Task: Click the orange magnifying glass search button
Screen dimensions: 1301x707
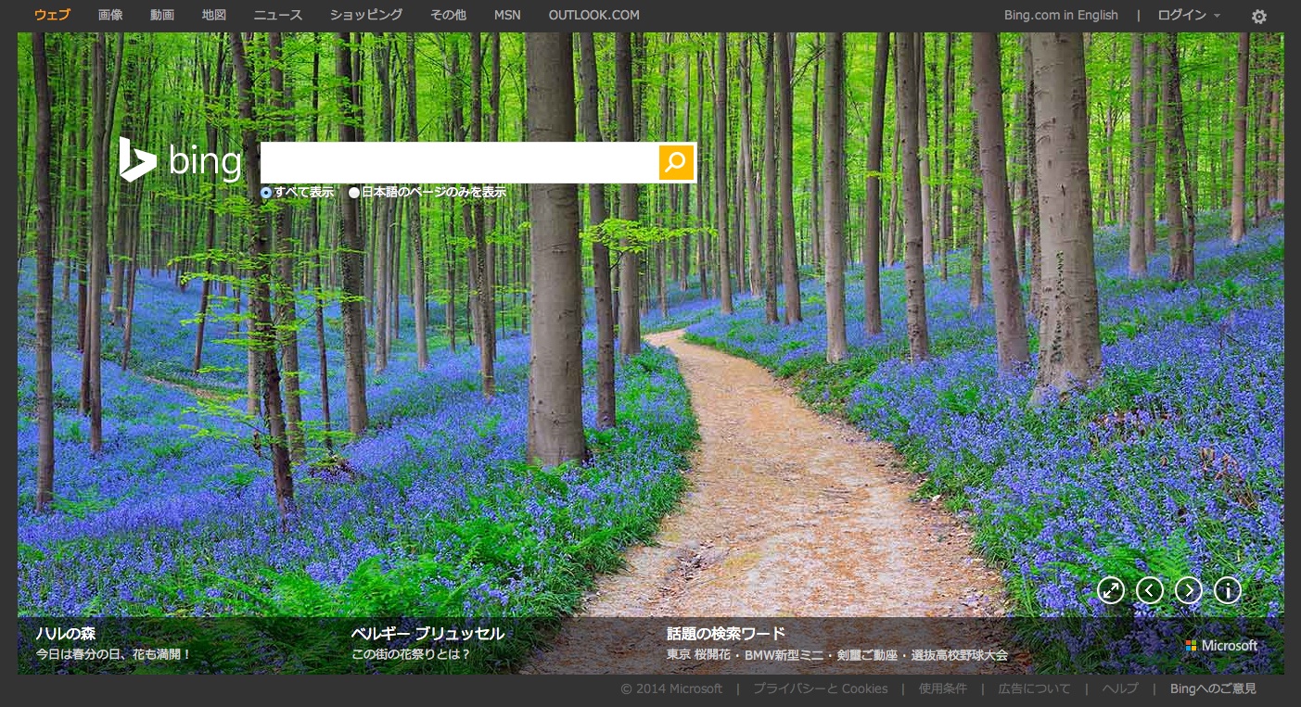Action: coord(676,162)
